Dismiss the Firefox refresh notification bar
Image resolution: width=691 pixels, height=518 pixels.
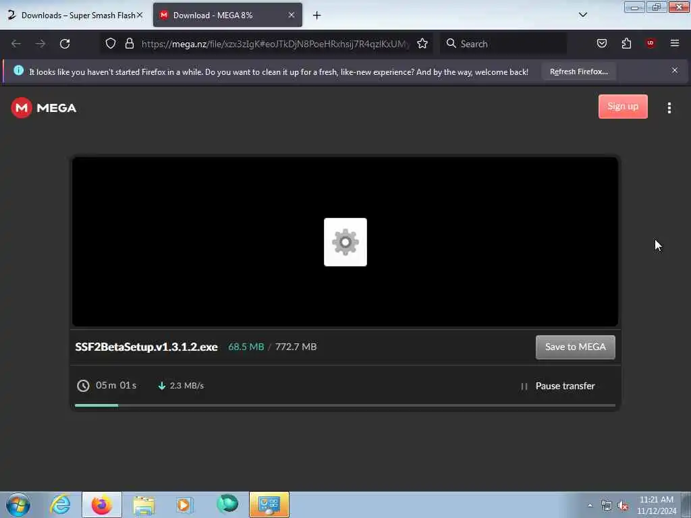(674, 70)
